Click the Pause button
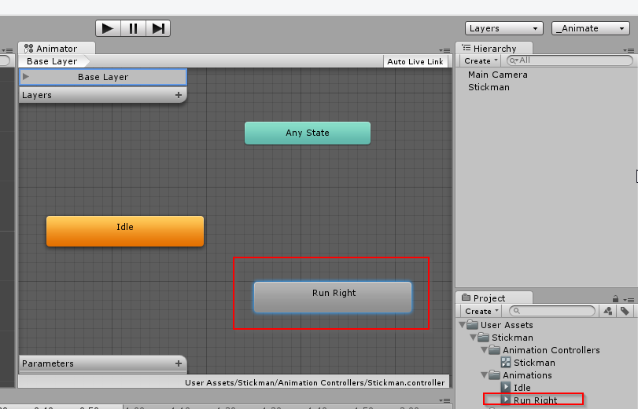 coord(133,28)
